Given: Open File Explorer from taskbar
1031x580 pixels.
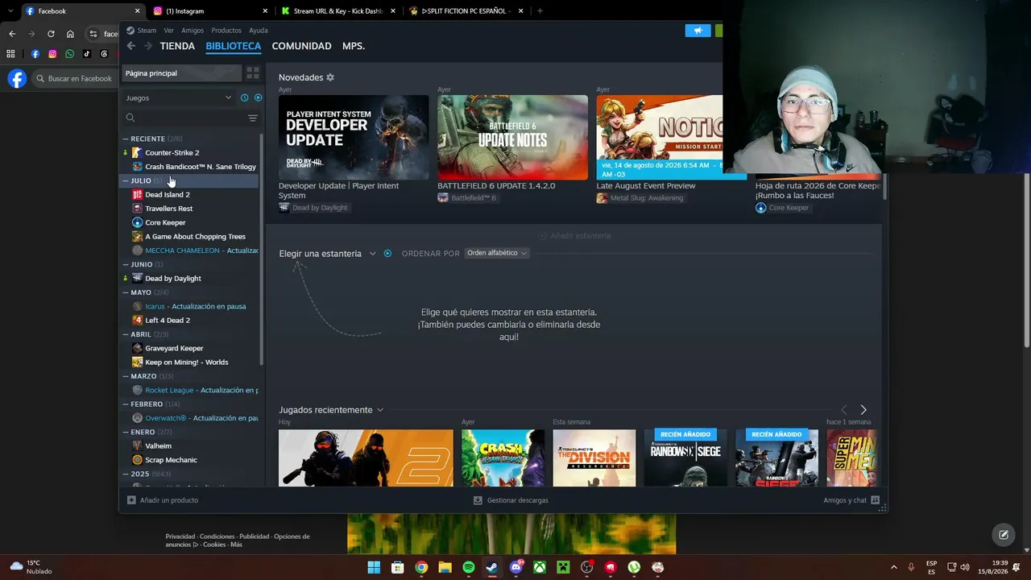Looking at the screenshot, I should [445, 567].
